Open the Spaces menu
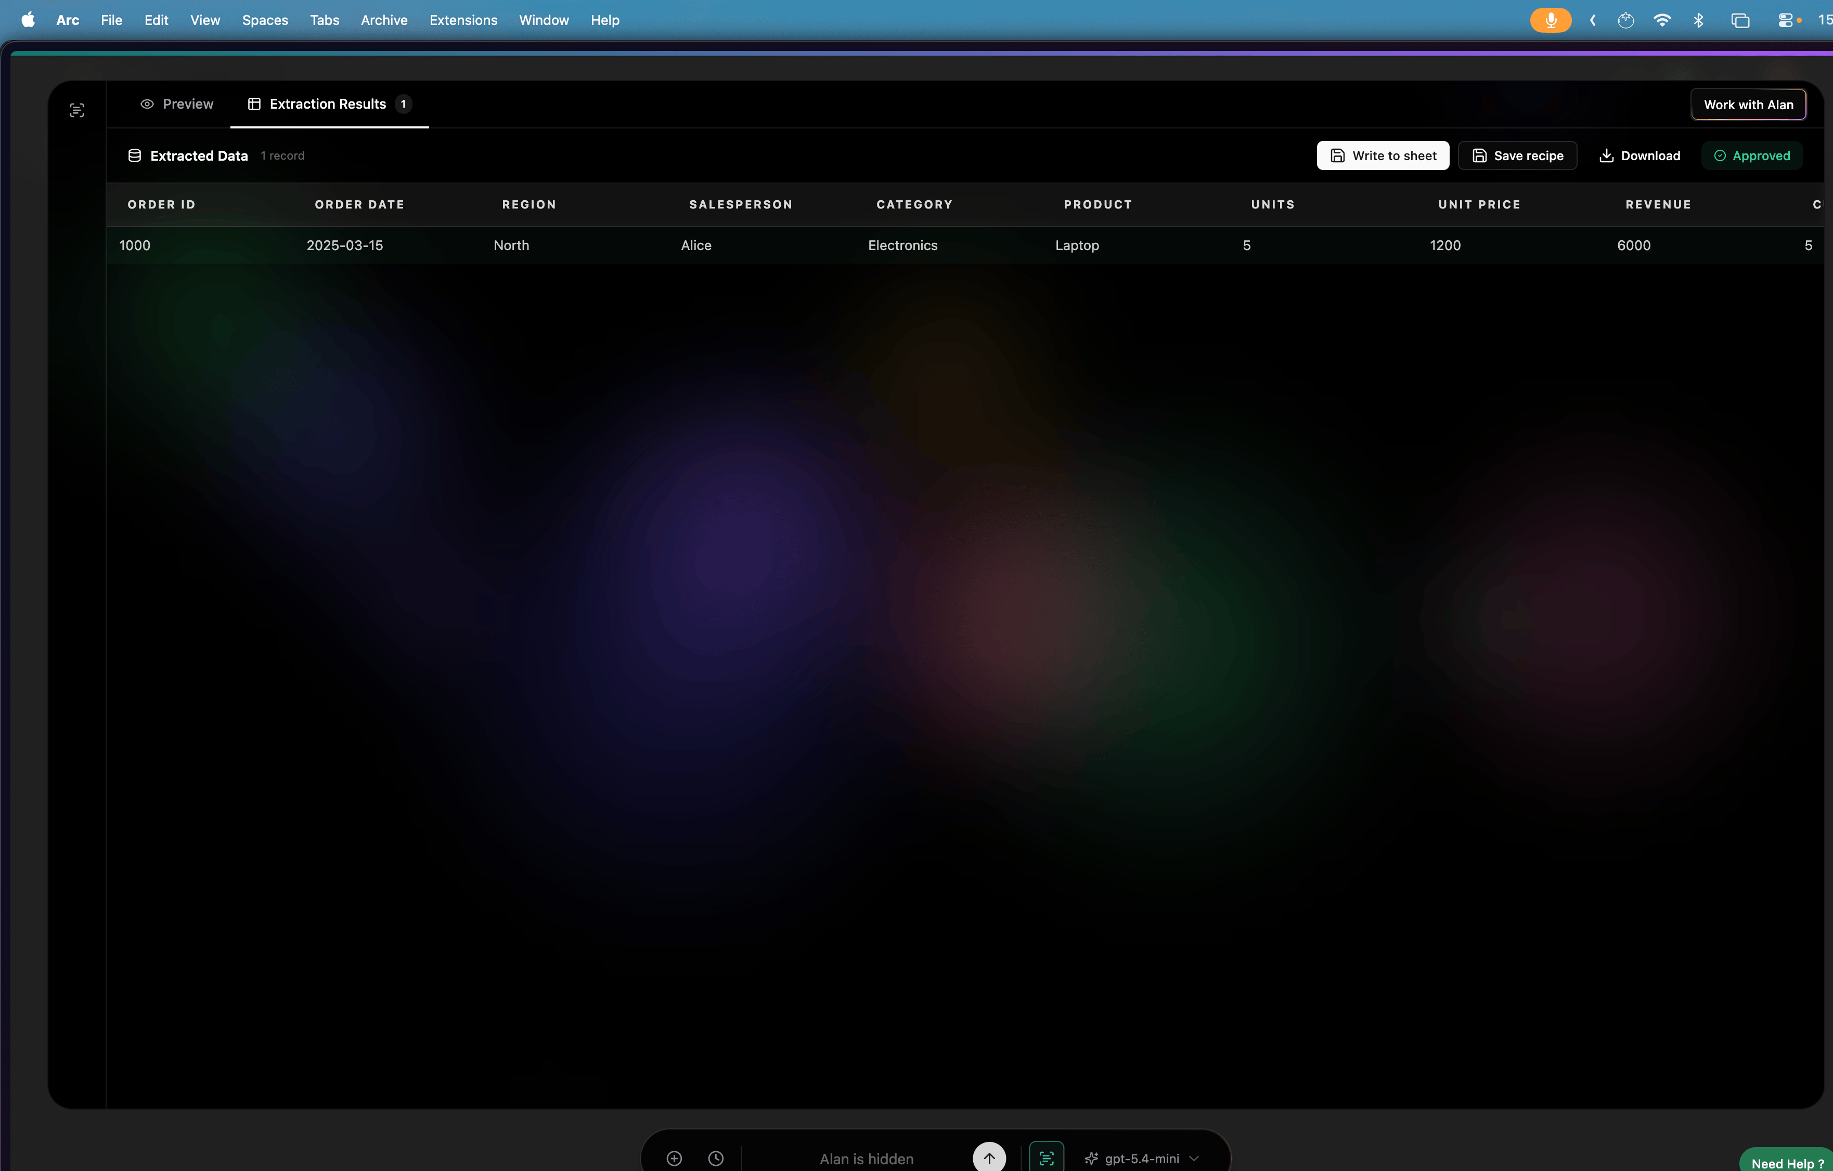1833x1171 pixels. point(265,20)
